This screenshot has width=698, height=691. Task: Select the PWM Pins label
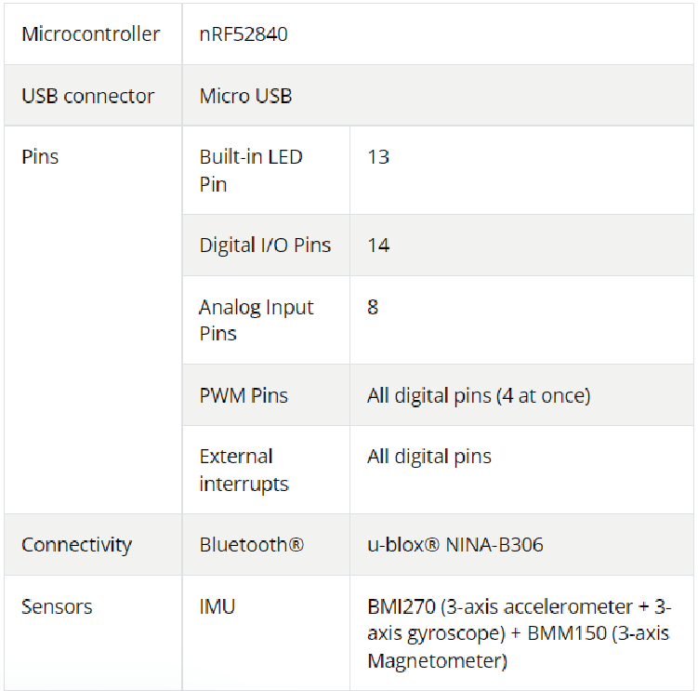[x=244, y=395]
